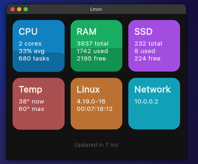This screenshot has height=164, width=198.
Task: Click the '2195 free' RAM value
Action: pyautogui.click(x=91, y=58)
